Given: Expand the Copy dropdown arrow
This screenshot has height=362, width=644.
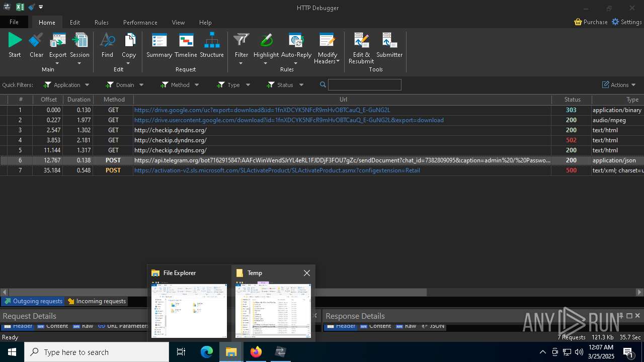Looking at the screenshot, I should click(x=129, y=63).
